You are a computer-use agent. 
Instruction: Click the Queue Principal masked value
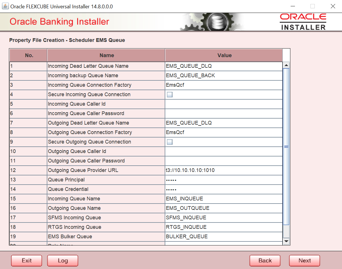click(x=224, y=180)
